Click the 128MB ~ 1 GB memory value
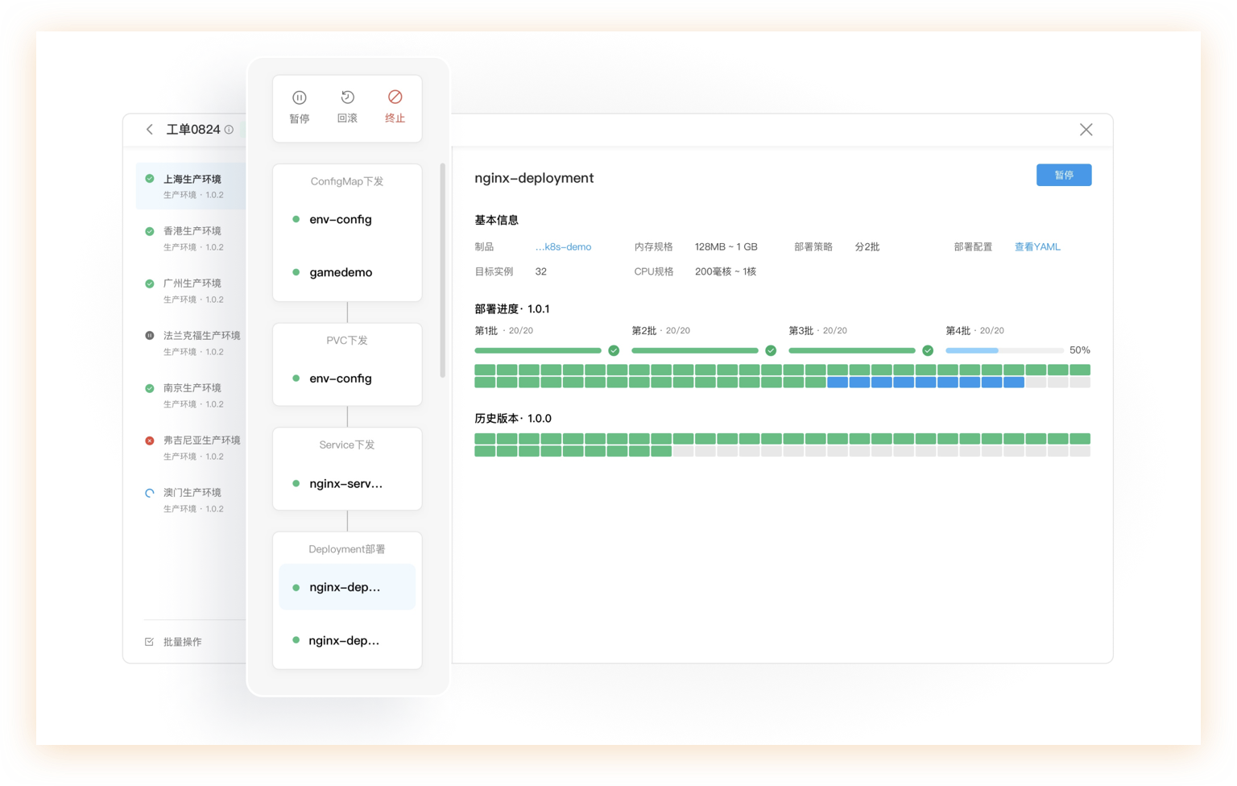The height and width of the screenshot is (786, 1237). tap(726, 247)
